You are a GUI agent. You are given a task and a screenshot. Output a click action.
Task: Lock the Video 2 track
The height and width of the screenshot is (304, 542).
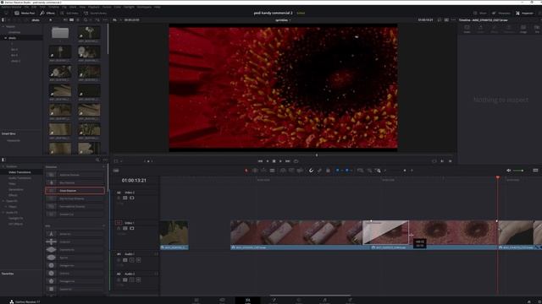pyautogui.click(x=119, y=198)
